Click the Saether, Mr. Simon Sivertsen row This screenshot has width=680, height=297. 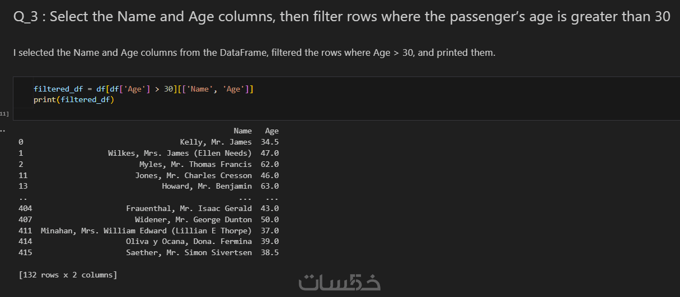189,253
